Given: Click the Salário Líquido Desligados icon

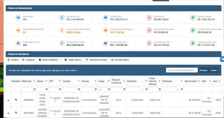Looking at the screenshot, I should 193,30.
